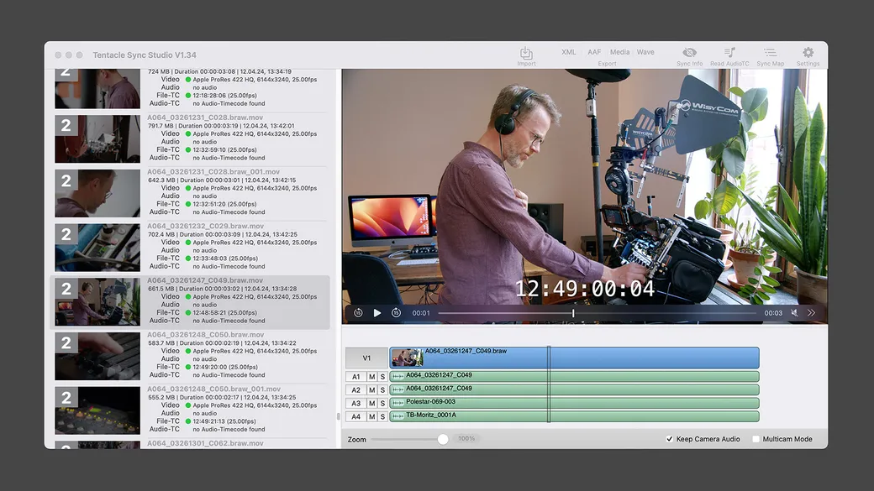Skip back 15 seconds in the preview
This screenshot has width=874, height=491.
click(357, 312)
